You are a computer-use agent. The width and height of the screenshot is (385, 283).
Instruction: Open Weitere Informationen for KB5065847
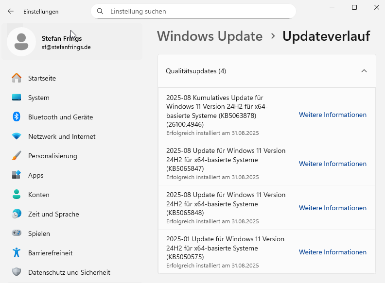click(x=332, y=164)
